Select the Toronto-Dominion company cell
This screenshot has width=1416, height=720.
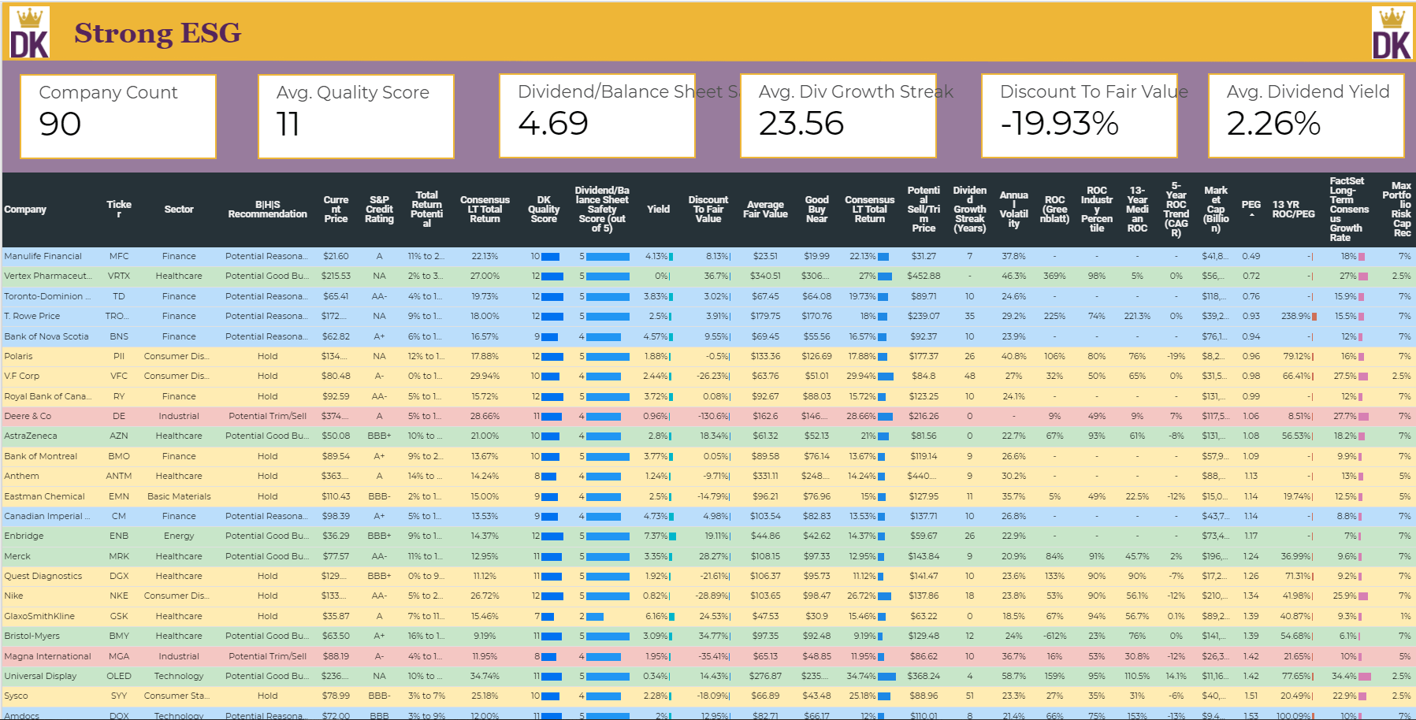coord(47,297)
